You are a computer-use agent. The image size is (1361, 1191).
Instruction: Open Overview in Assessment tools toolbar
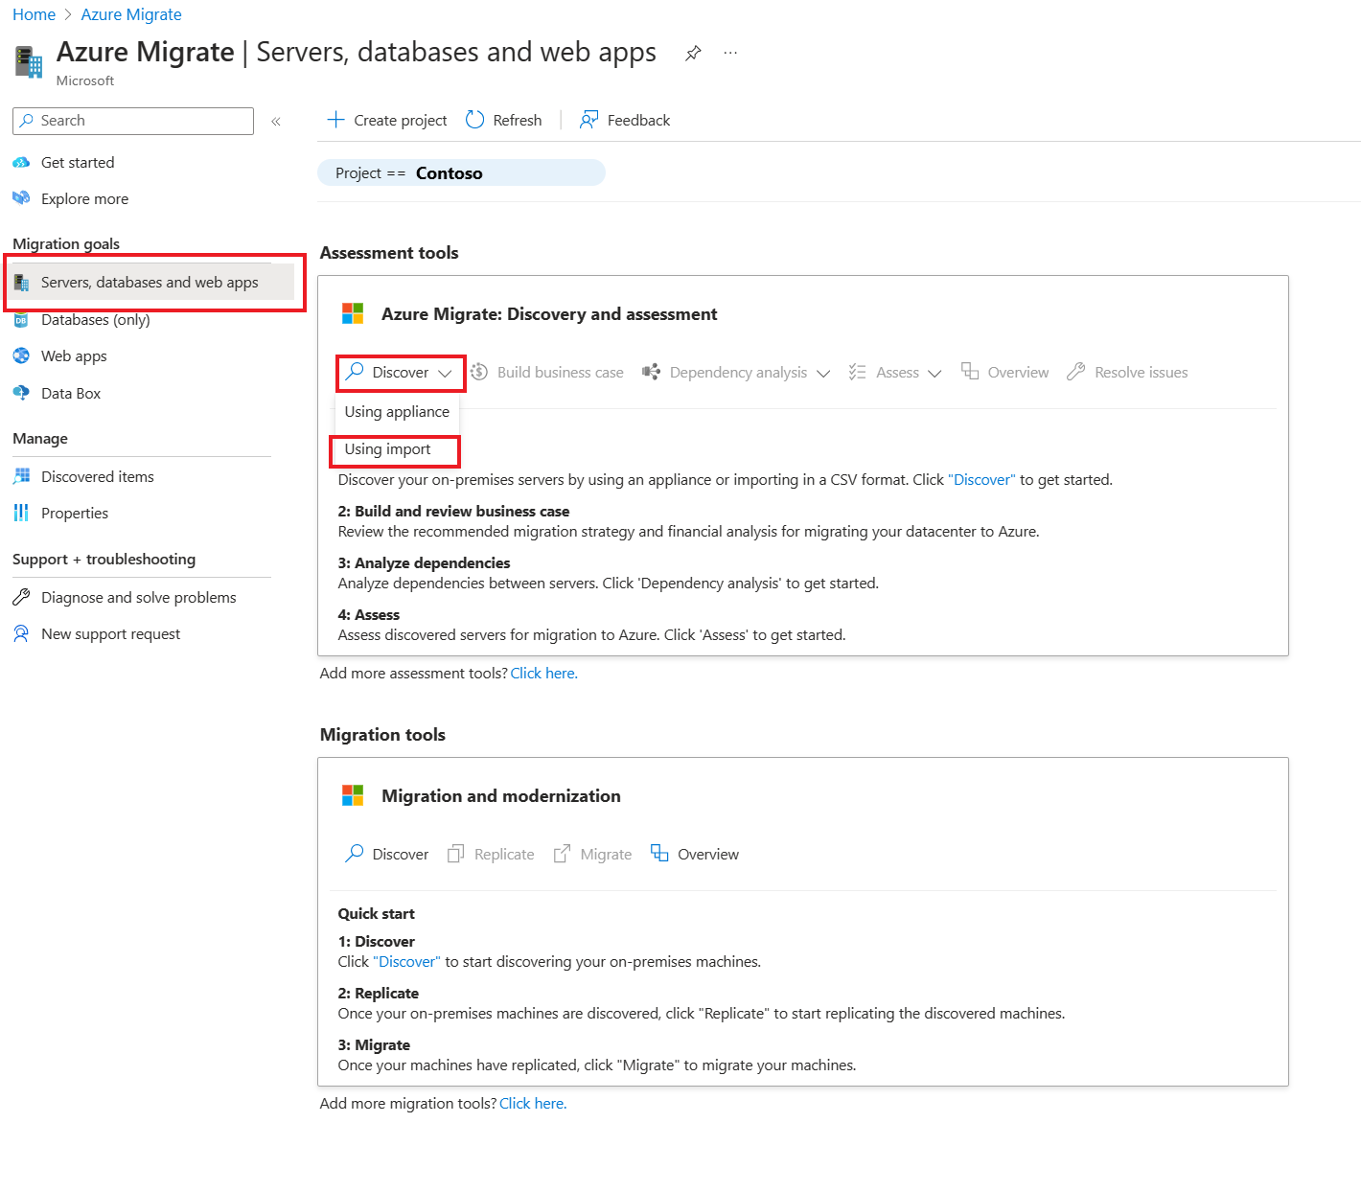(1005, 372)
